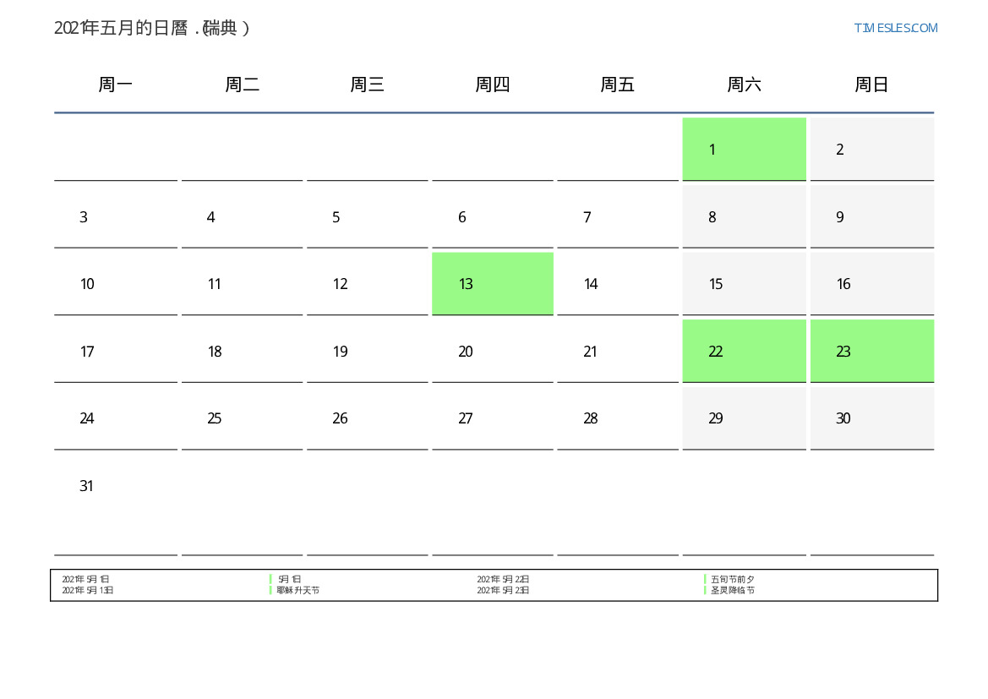Screen dimensions: 988x699
Task: Select weekend date 30
Action: [x=871, y=418]
